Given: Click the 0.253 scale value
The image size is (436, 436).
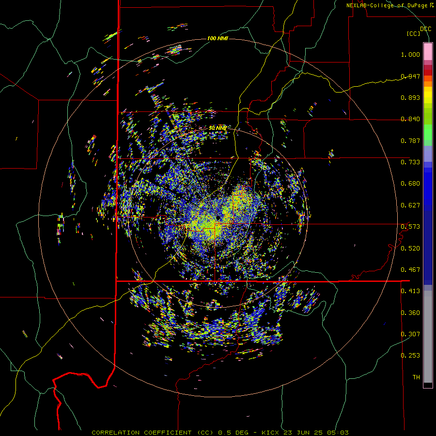Looking at the screenshot, I should click(x=410, y=356).
